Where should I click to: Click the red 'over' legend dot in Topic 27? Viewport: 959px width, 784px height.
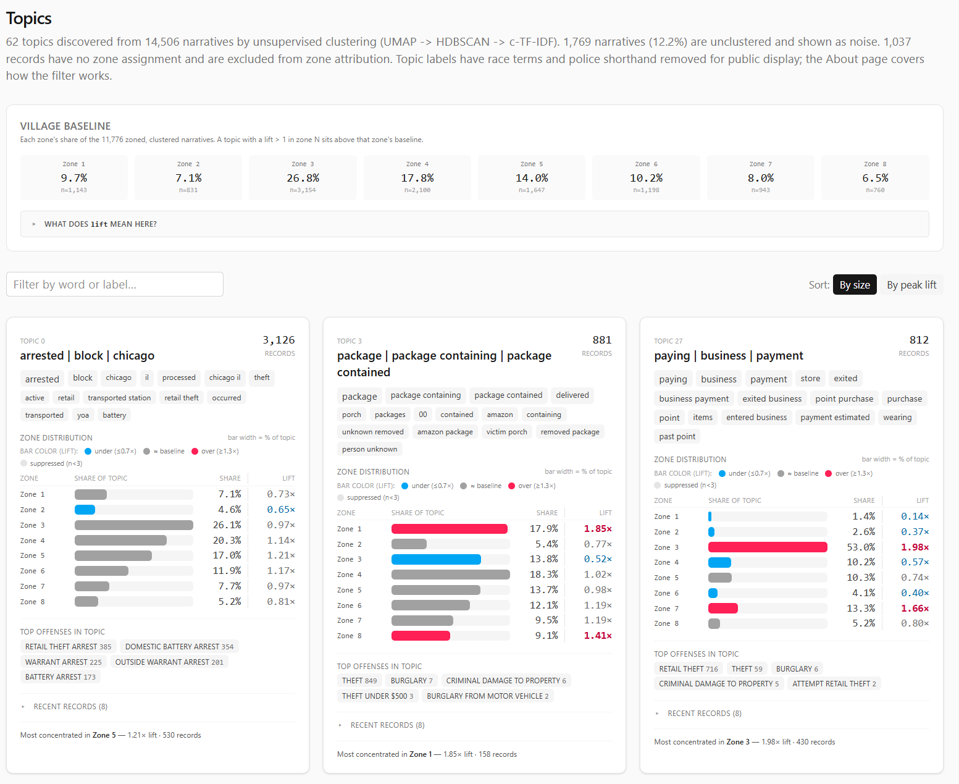point(828,473)
